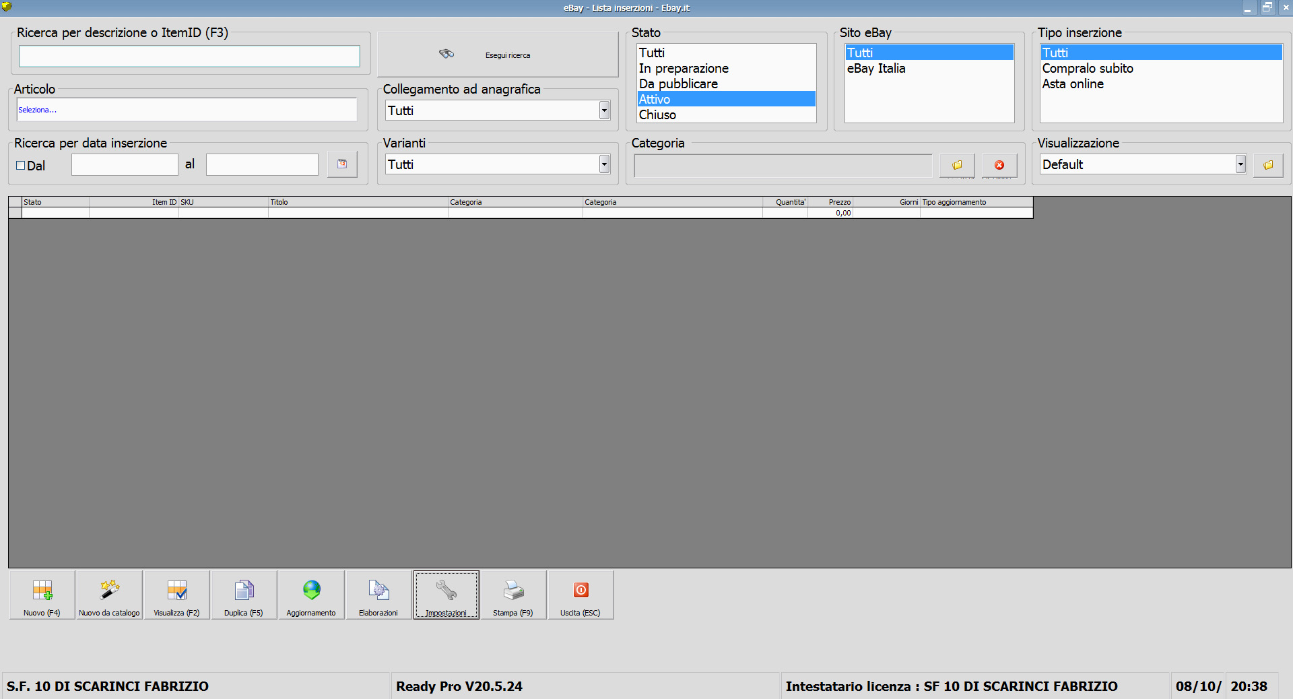Click Ready Pro V20.5.24 status text
This screenshot has height=699, width=1293.
459,686
